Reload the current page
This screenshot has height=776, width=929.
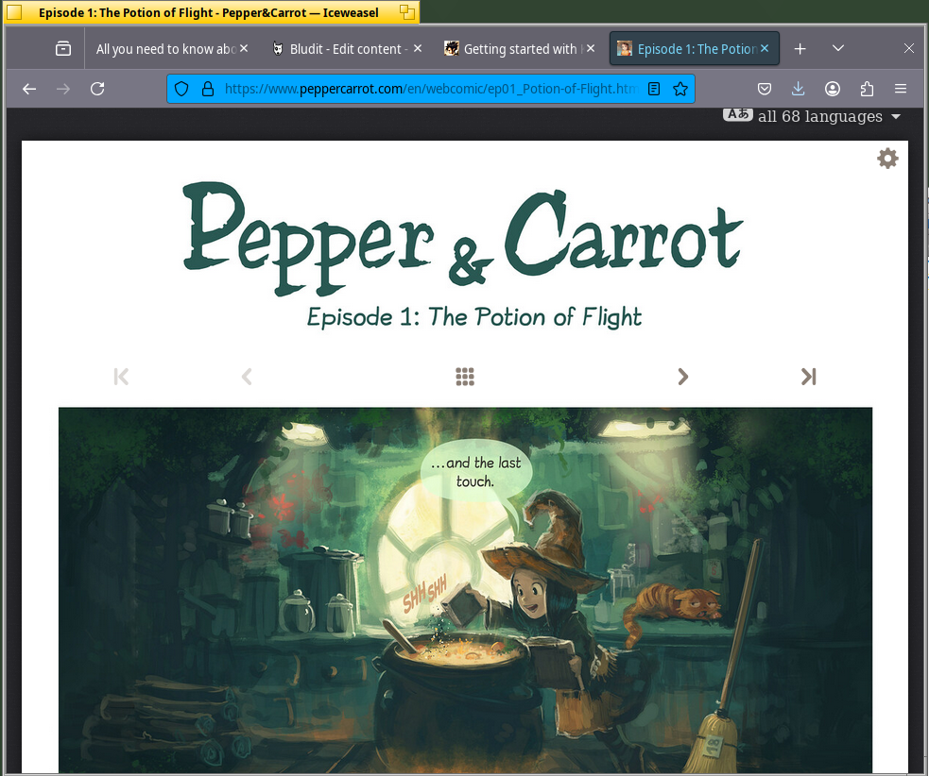coord(97,89)
